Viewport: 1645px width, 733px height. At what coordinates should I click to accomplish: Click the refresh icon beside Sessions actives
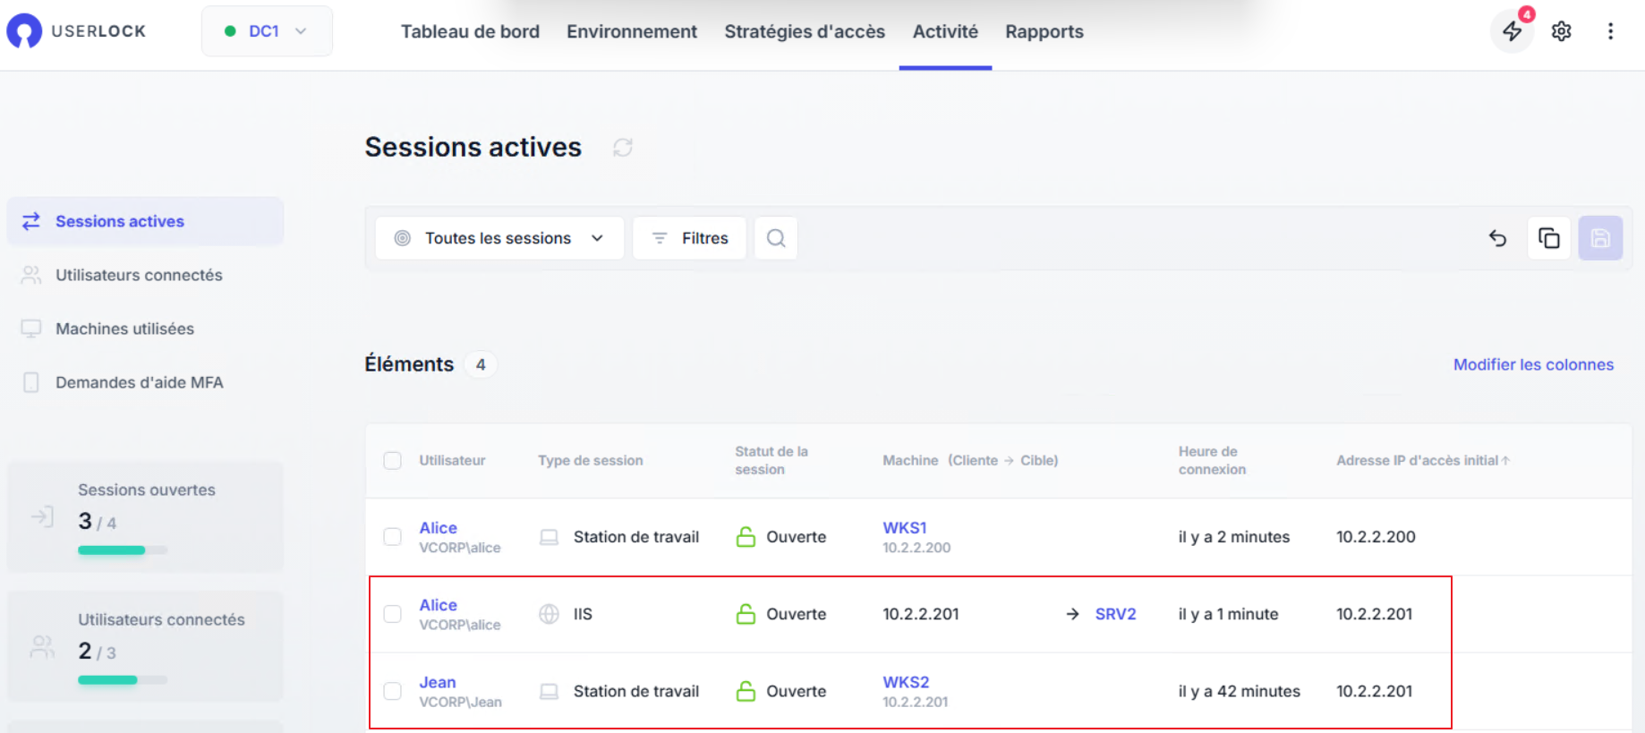pos(623,148)
